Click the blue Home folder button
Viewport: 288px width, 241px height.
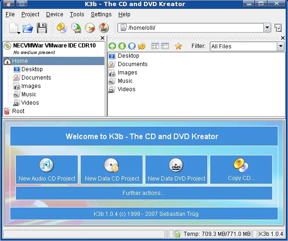pos(132,46)
